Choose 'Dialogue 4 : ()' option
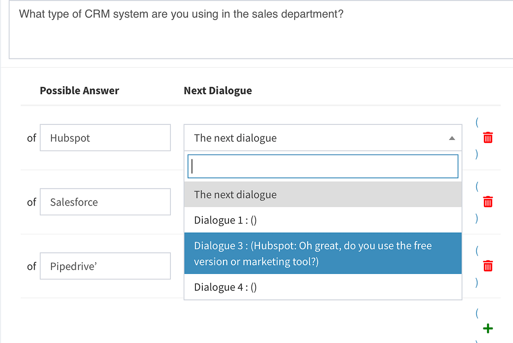This screenshot has width=513, height=343. coord(323,287)
